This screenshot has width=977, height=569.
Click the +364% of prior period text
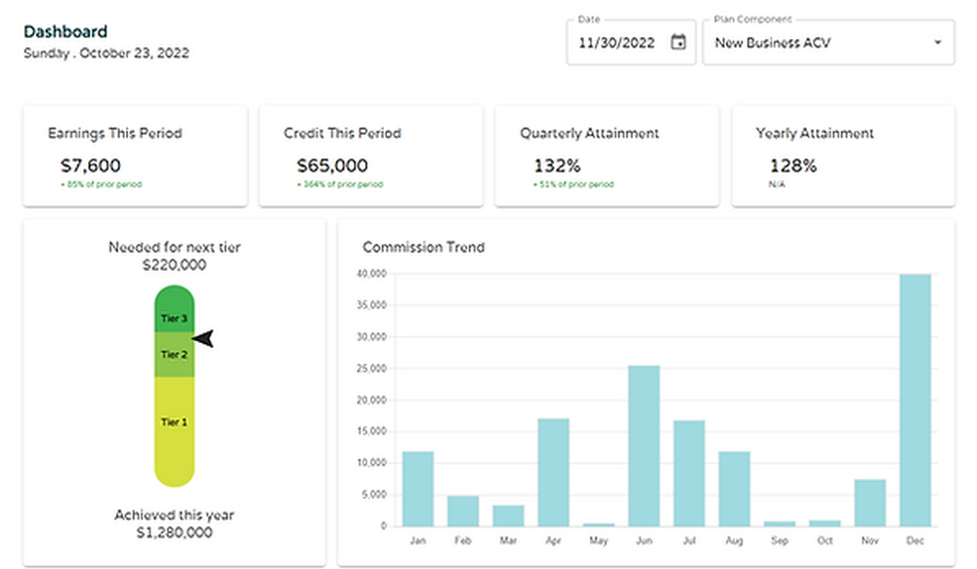(x=340, y=185)
